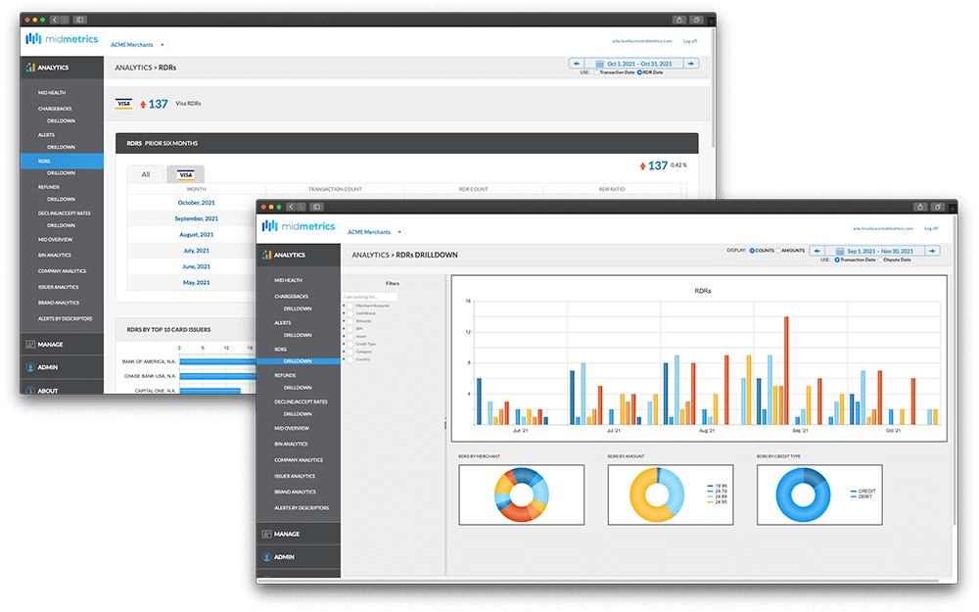The height and width of the screenshot is (612, 979).
Task: Click Log off in the front window
Action: (x=931, y=228)
